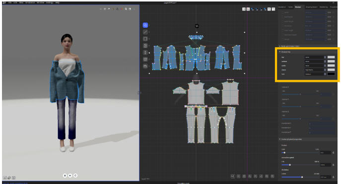This screenshot has height=184, width=341.
Task: Expand the Body parameter ratios section
Action: coord(280,46)
